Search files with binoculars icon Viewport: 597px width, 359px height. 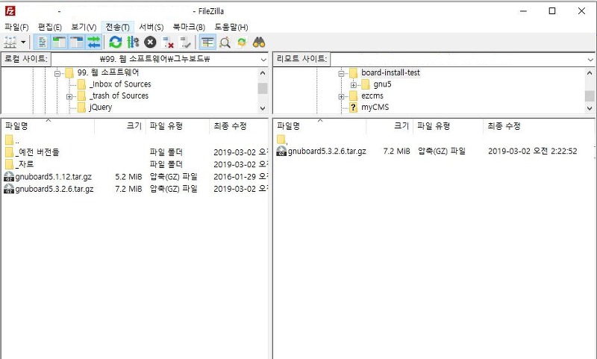click(259, 43)
